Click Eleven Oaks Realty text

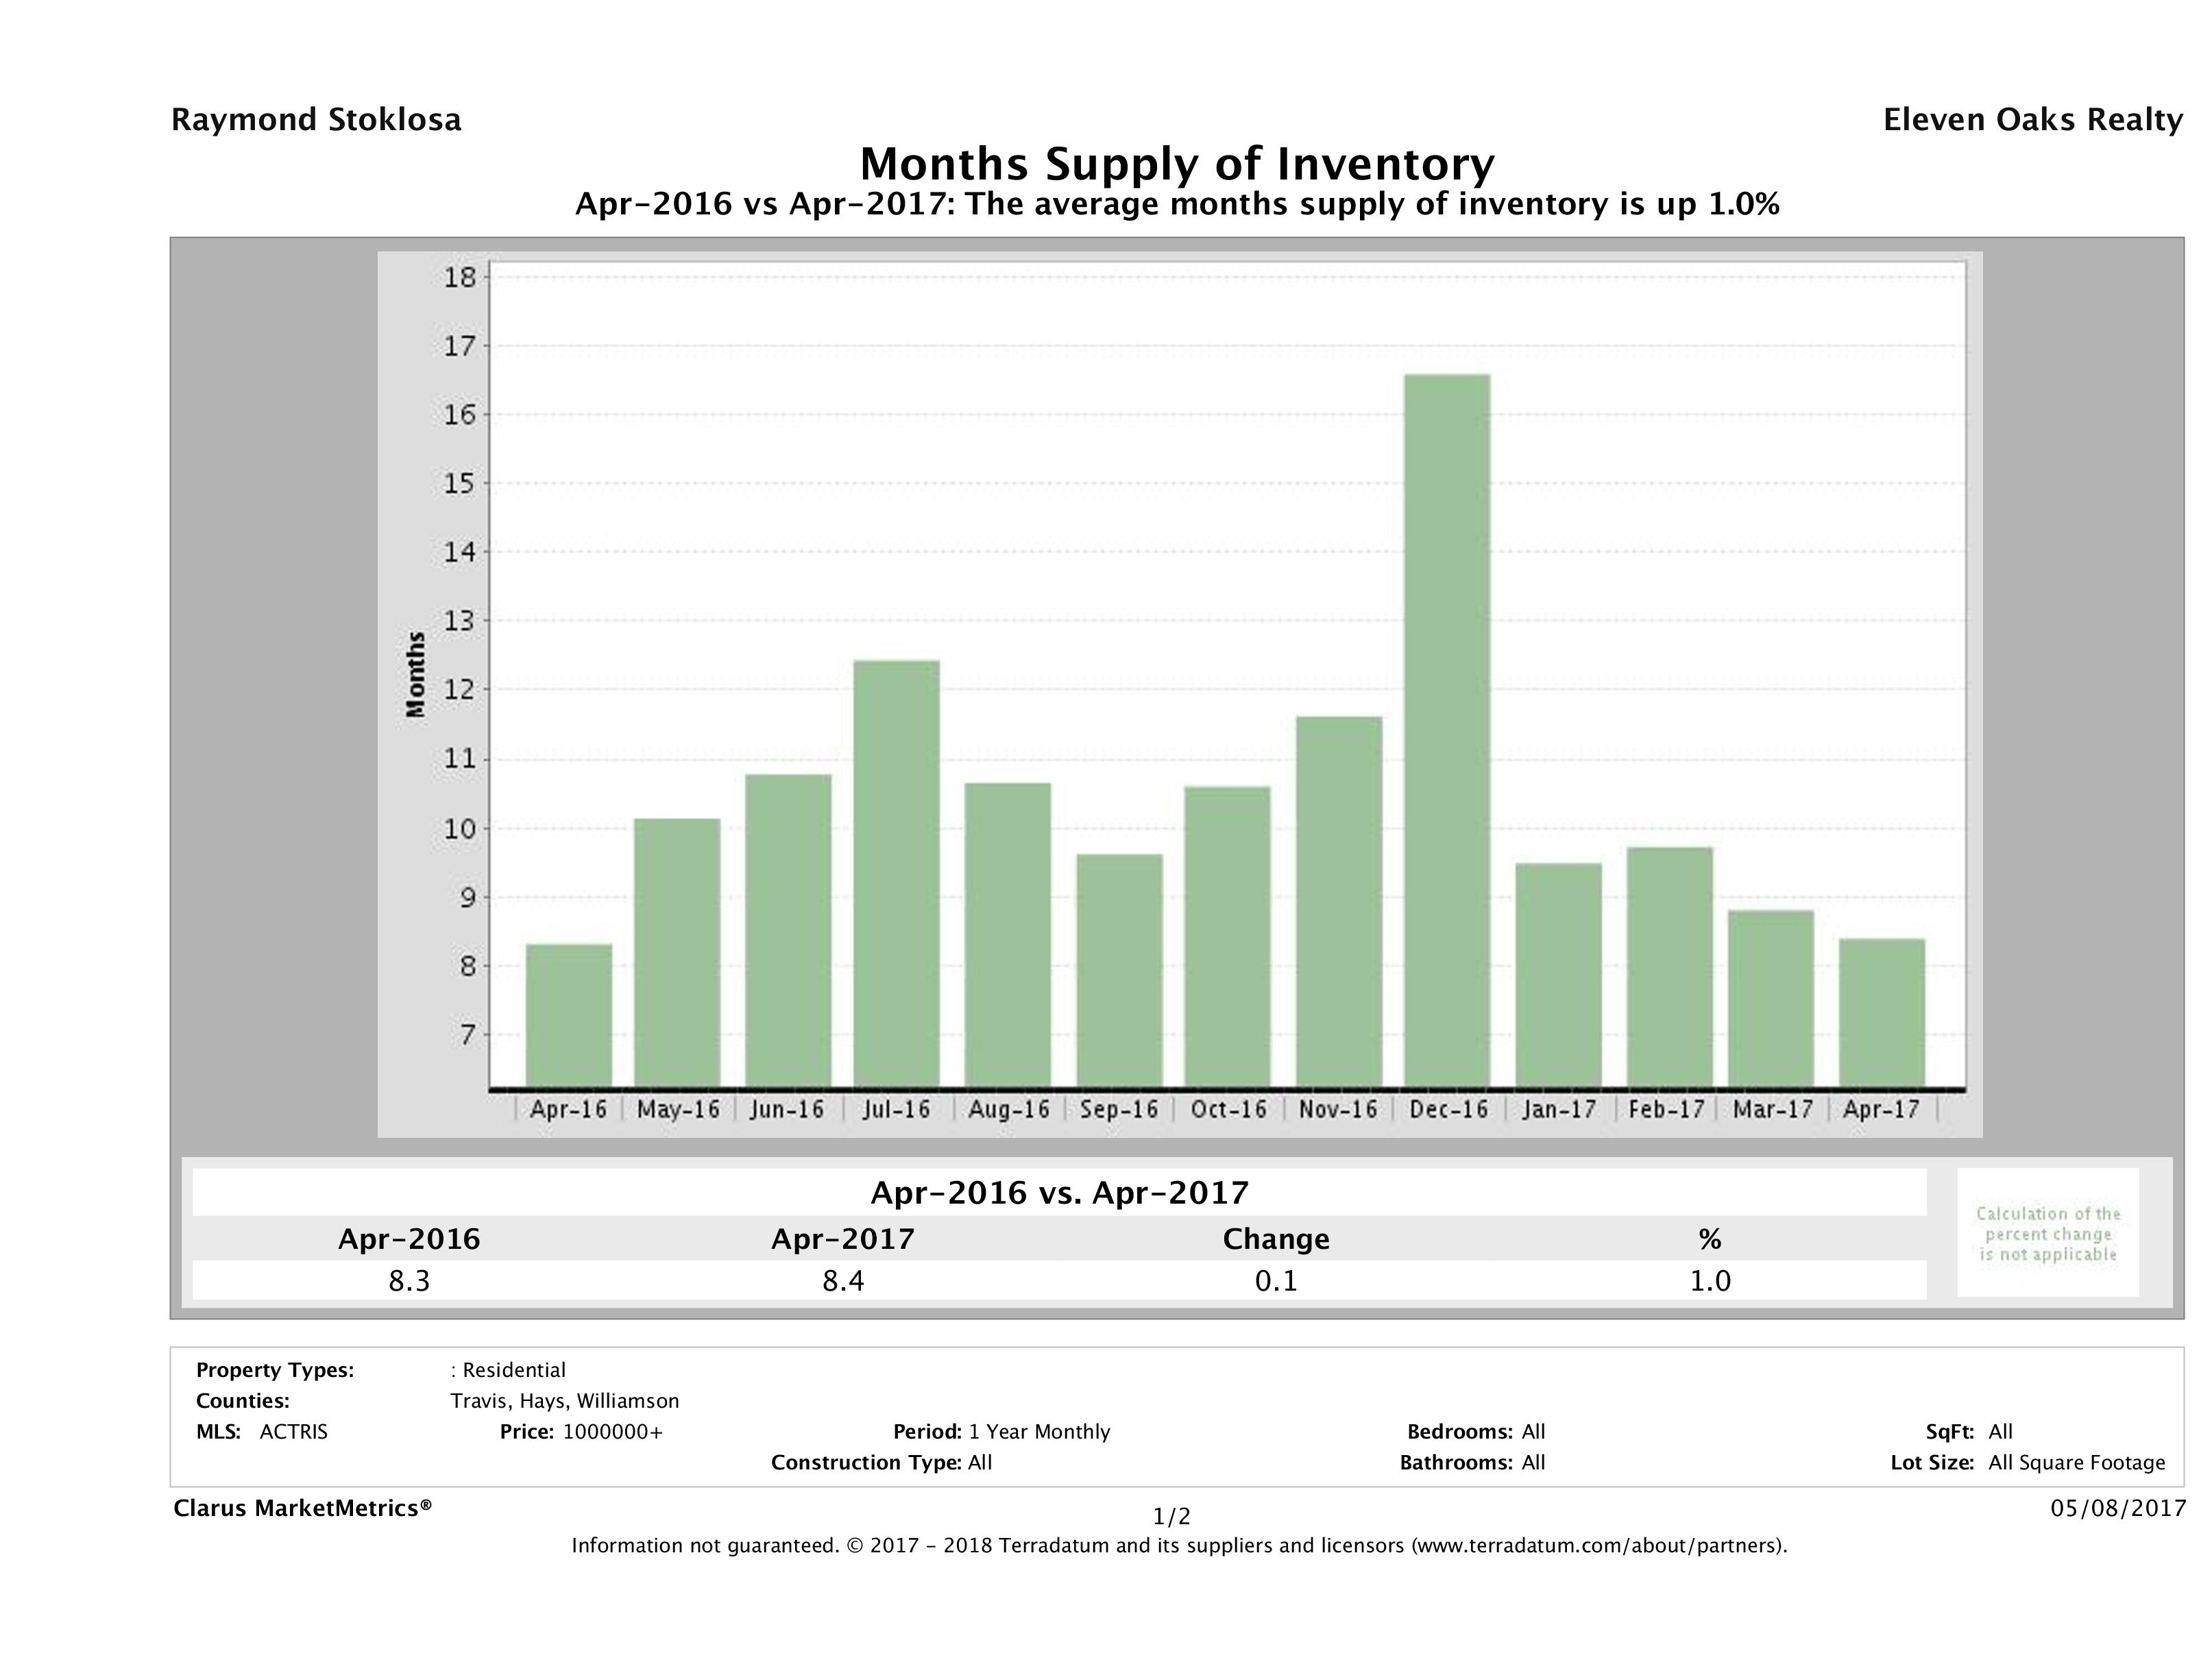[x=2032, y=120]
